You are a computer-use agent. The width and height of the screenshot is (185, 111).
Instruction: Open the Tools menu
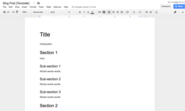click(41, 7)
